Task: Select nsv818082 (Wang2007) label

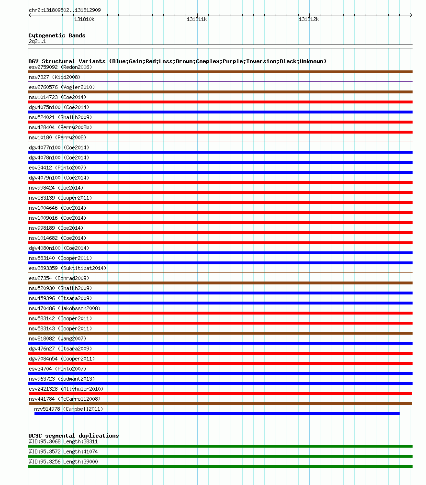Action: pos(57,338)
